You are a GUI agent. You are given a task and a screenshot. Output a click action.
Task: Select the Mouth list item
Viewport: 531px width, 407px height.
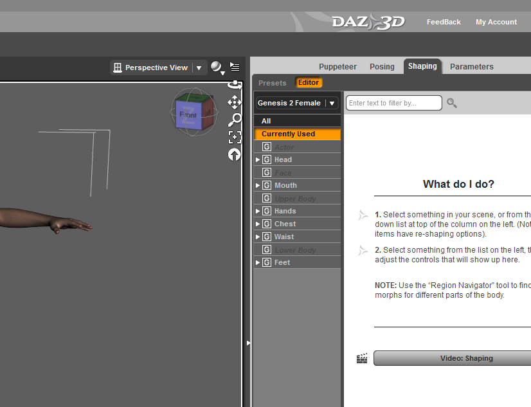[x=298, y=185]
